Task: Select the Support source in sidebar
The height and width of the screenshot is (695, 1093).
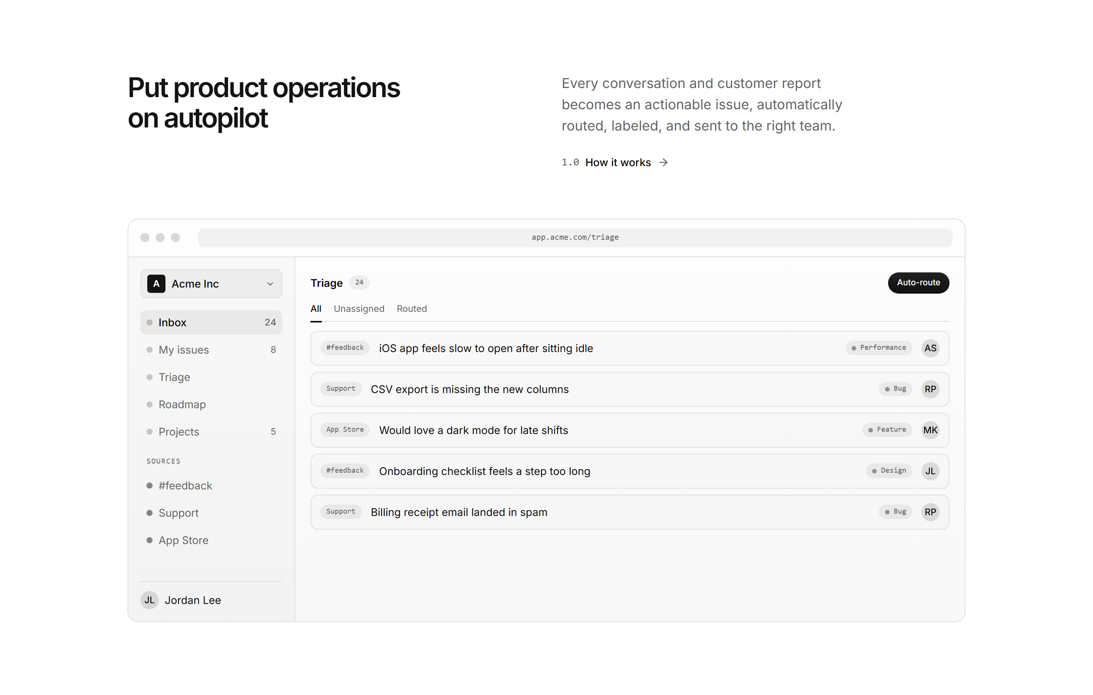Action: [211, 513]
